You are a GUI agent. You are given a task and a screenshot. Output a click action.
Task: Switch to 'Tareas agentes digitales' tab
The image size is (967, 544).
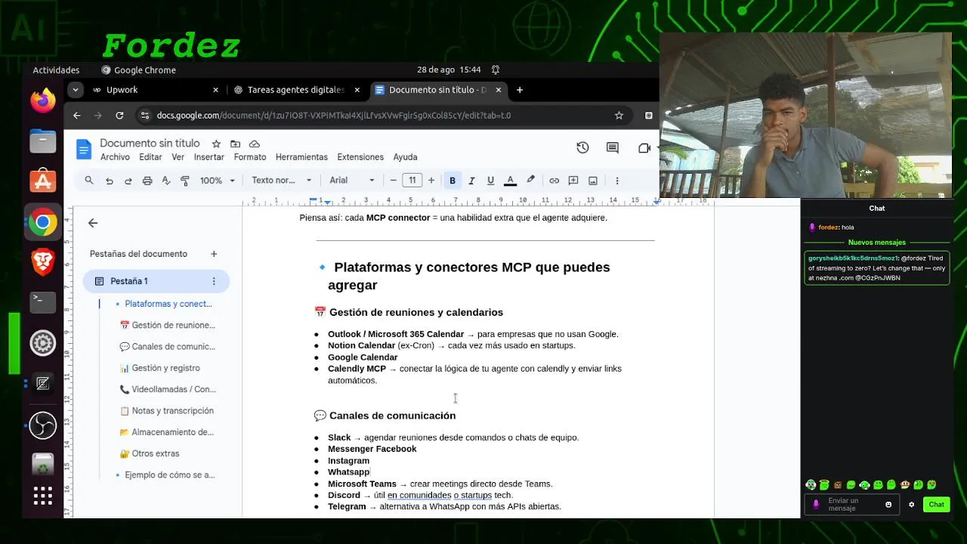(295, 90)
